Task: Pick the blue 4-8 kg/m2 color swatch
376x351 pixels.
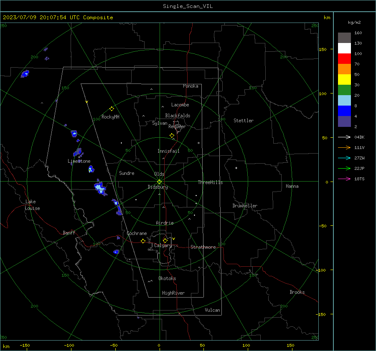Action: pos(344,111)
